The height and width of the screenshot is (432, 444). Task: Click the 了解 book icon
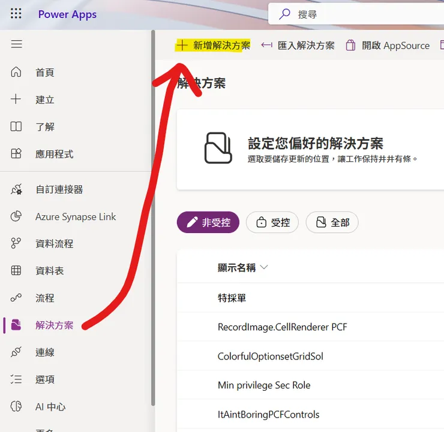tap(16, 126)
